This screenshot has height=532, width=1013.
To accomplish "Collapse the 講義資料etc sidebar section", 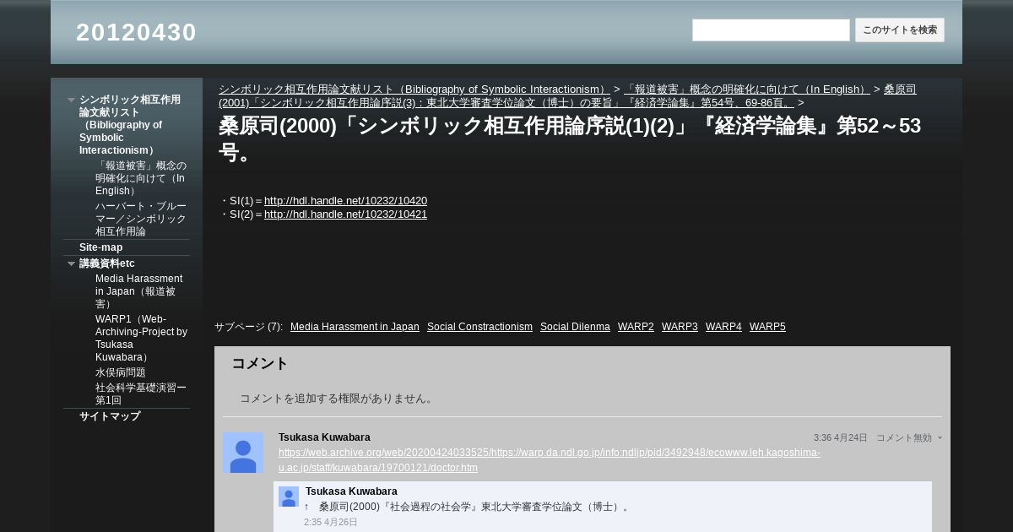I will click(72, 264).
